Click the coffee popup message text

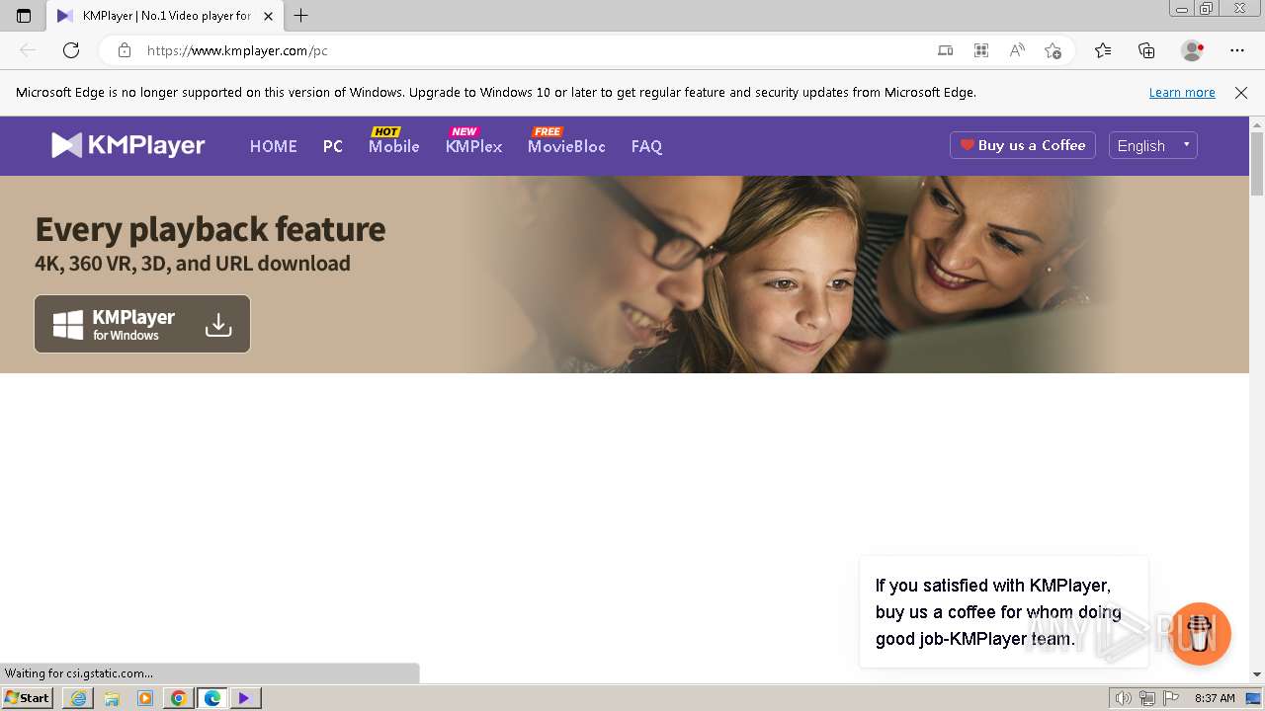click(998, 612)
